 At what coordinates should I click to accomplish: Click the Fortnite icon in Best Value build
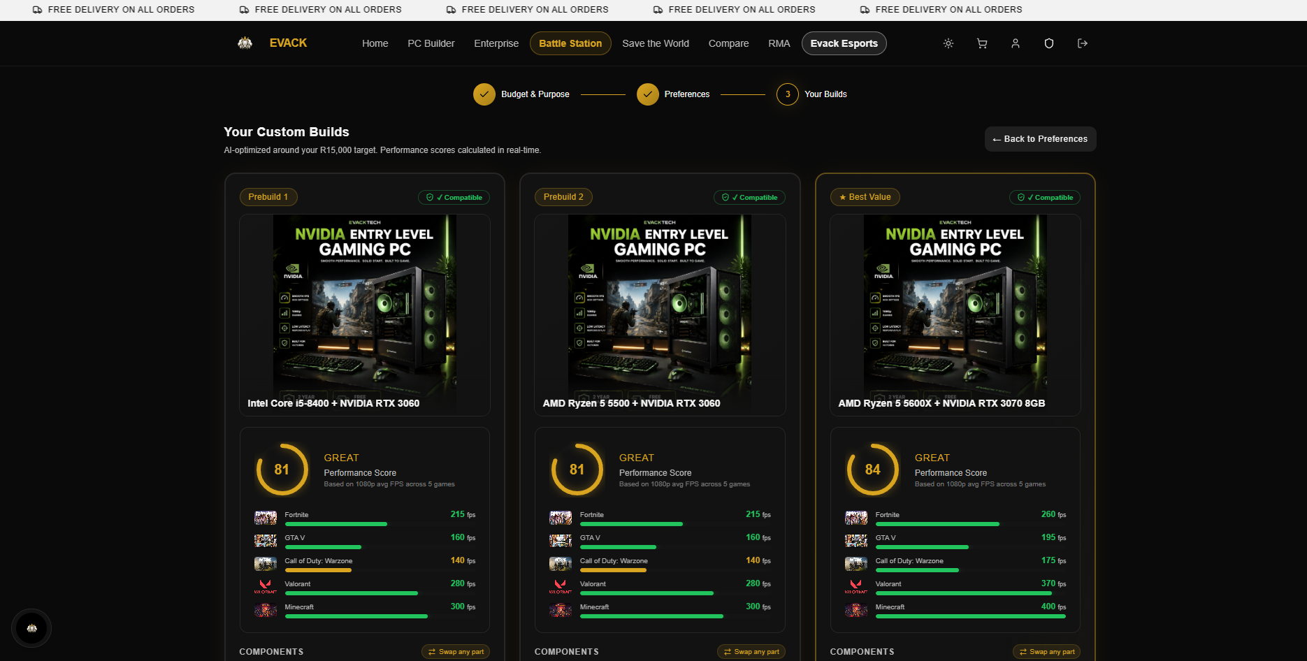[x=856, y=518]
